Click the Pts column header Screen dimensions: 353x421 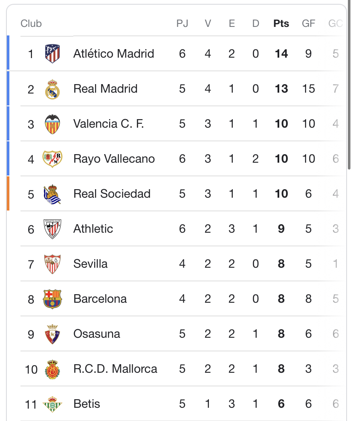click(281, 23)
